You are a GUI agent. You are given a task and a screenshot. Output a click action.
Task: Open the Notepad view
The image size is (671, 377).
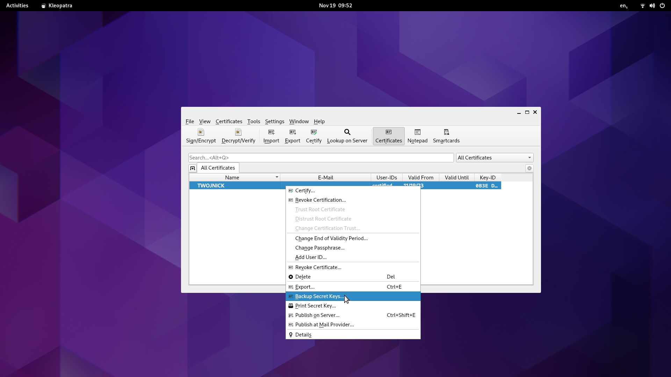coord(417,136)
